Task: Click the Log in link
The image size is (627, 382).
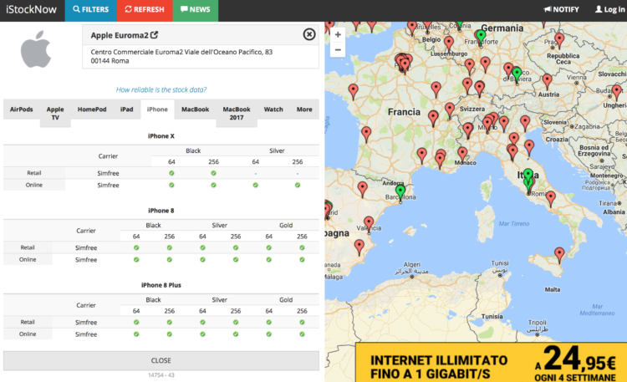Action: [x=609, y=10]
